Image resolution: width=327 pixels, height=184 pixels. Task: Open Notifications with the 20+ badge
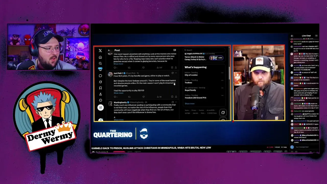click(100, 69)
